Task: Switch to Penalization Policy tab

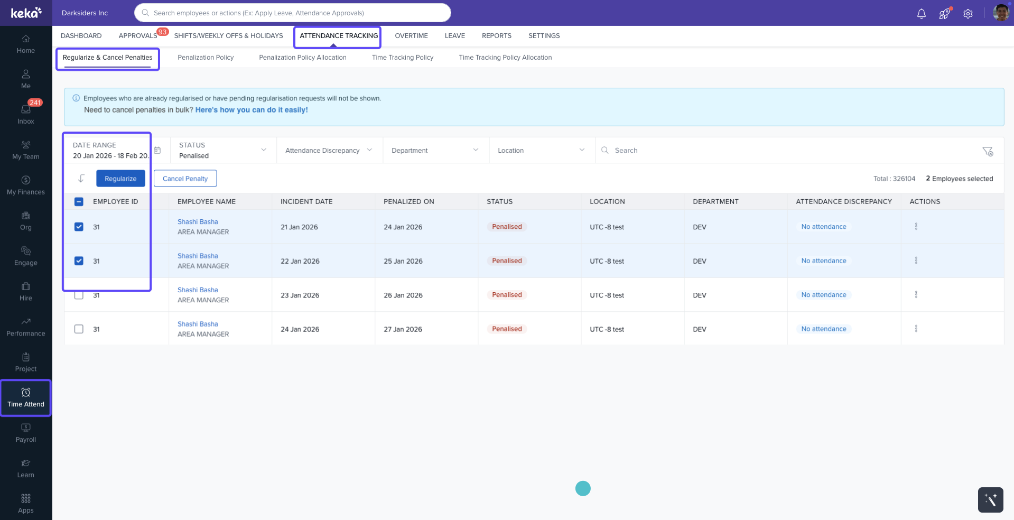Action: [206, 58]
